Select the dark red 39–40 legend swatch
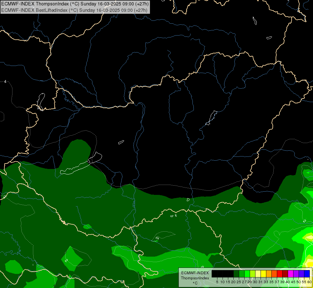Image resolution: width=313 pixels, height=288 pixels. point(285,274)
